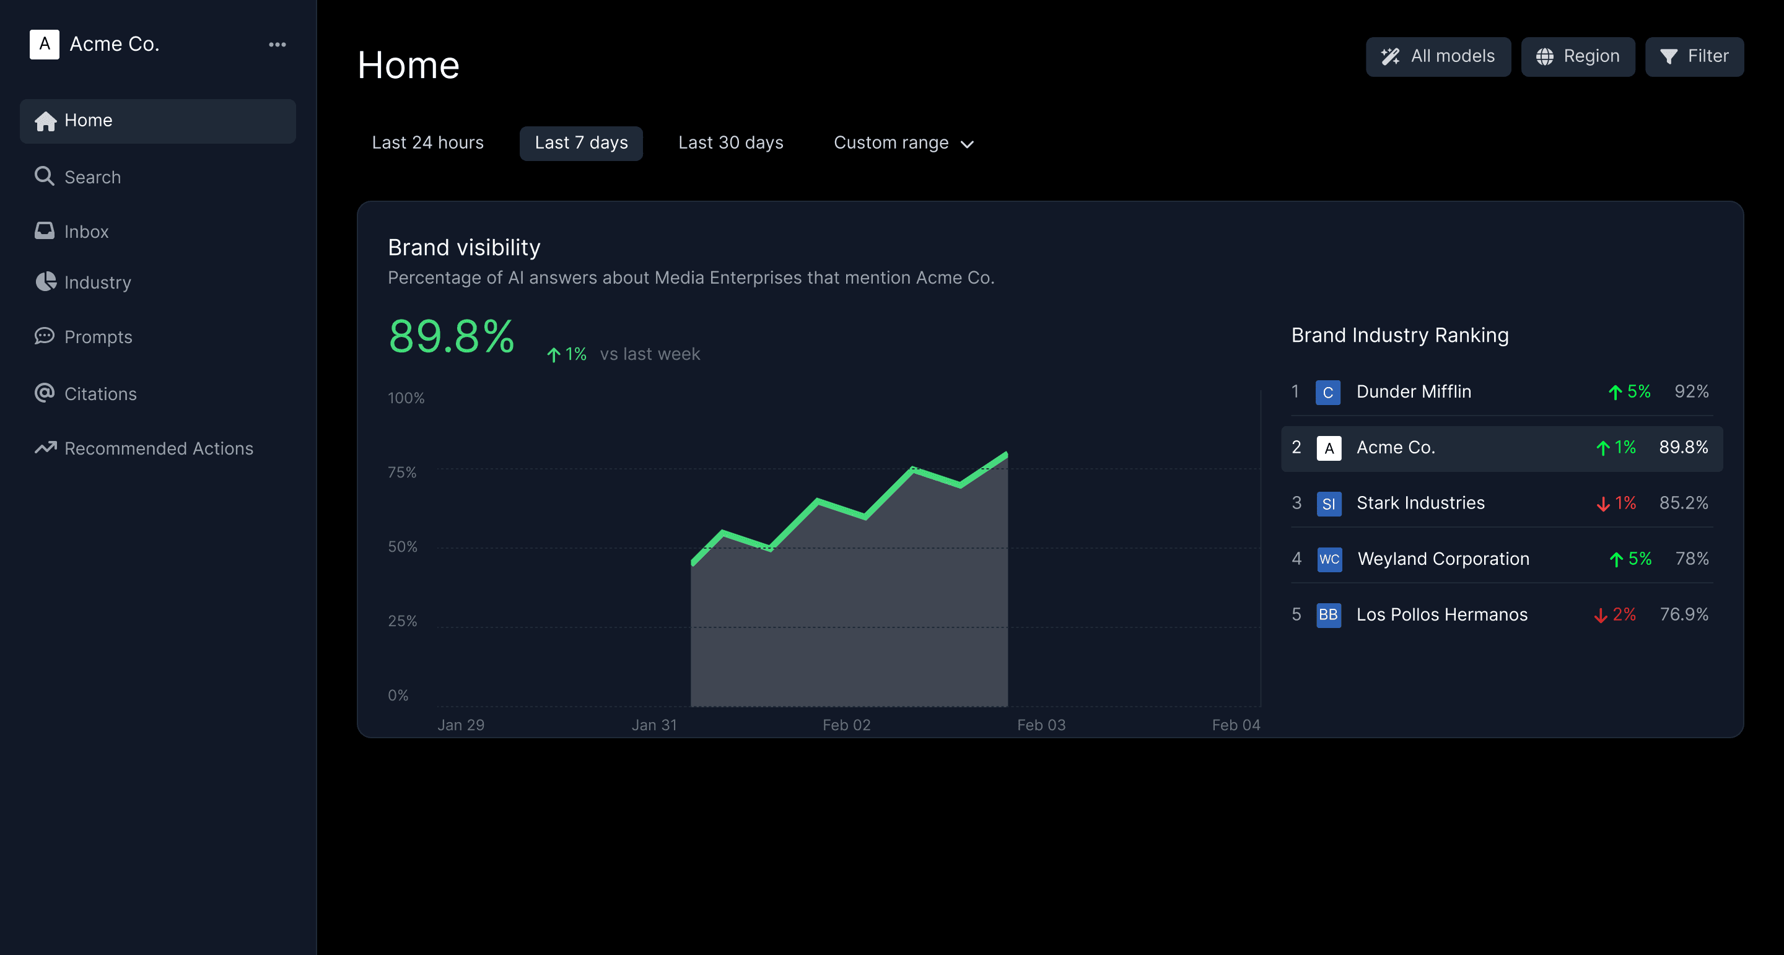Open the All models selector
This screenshot has height=955, width=1784.
(1438, 56)
